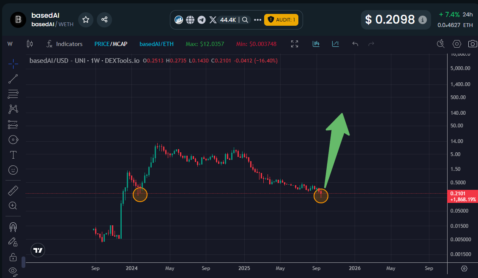Open price axis settings gear at the bottom right
Viewport: 478px width, 278px height.
pyautogui.click(x=464, y=268)
